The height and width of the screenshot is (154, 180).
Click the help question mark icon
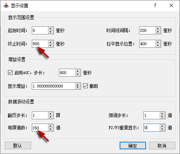[x=155, y=5]
